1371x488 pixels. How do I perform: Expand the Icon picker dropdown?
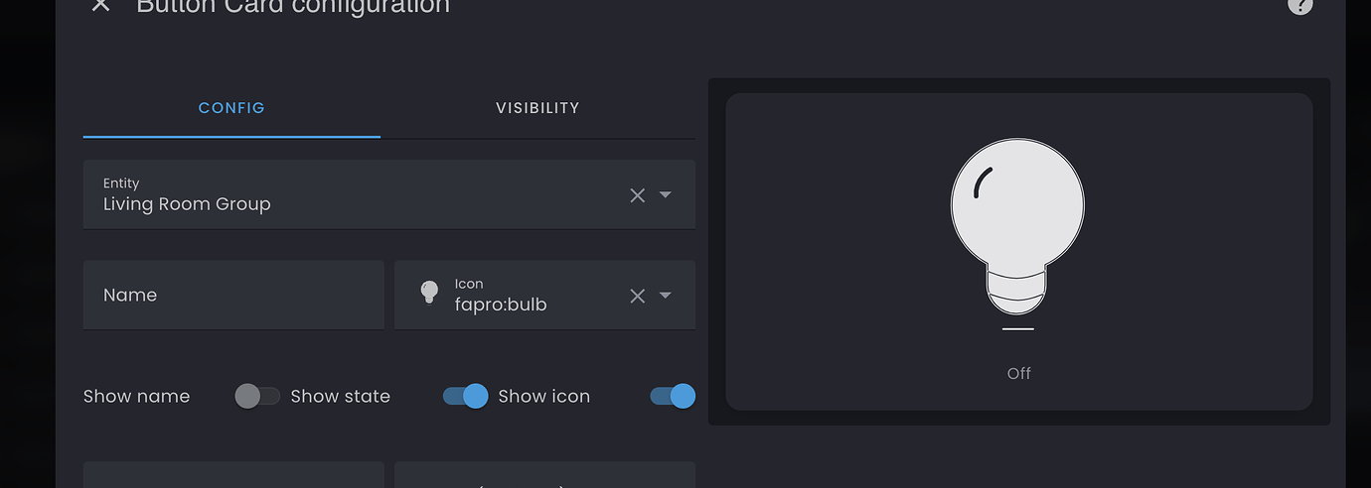(x=666, y=295)
